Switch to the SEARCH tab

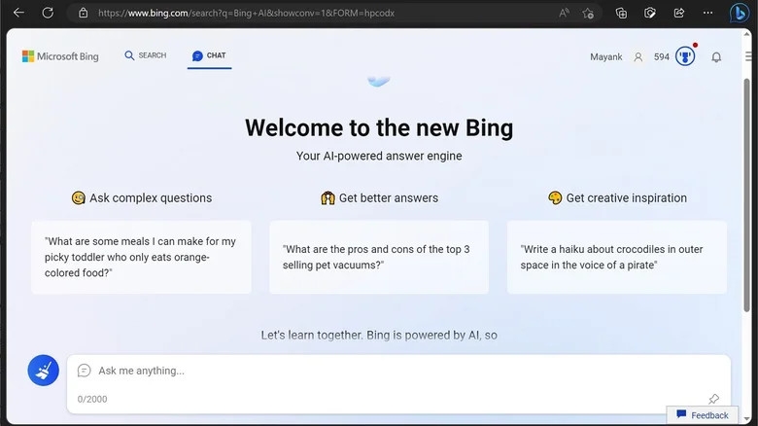click(146, 55)
